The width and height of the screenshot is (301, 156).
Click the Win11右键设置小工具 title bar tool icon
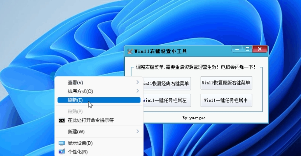pos(130,51)
